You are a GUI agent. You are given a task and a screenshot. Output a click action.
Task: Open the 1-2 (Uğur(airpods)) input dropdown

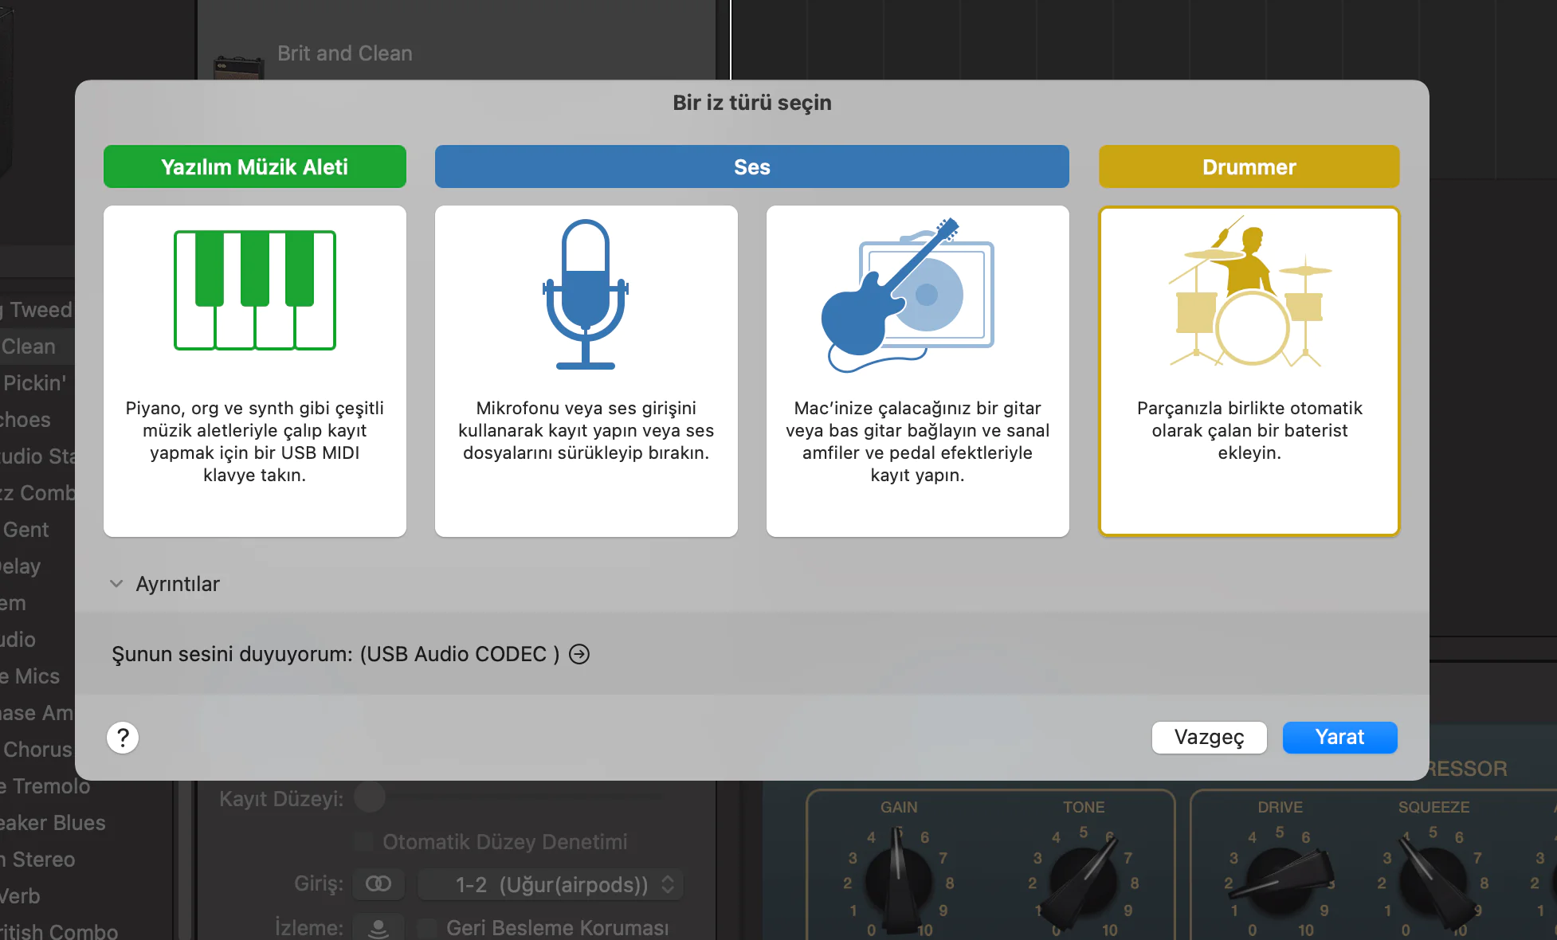551,884
